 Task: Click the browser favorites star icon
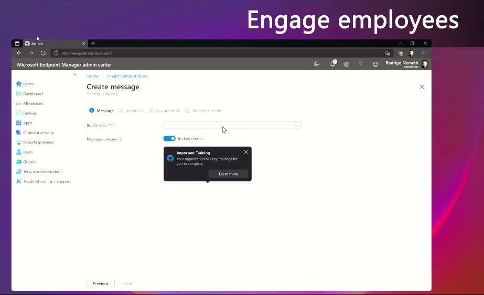pos(388,53)
